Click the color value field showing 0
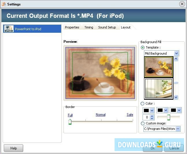The height and width of the screenshot is (154, 187). 147,117
